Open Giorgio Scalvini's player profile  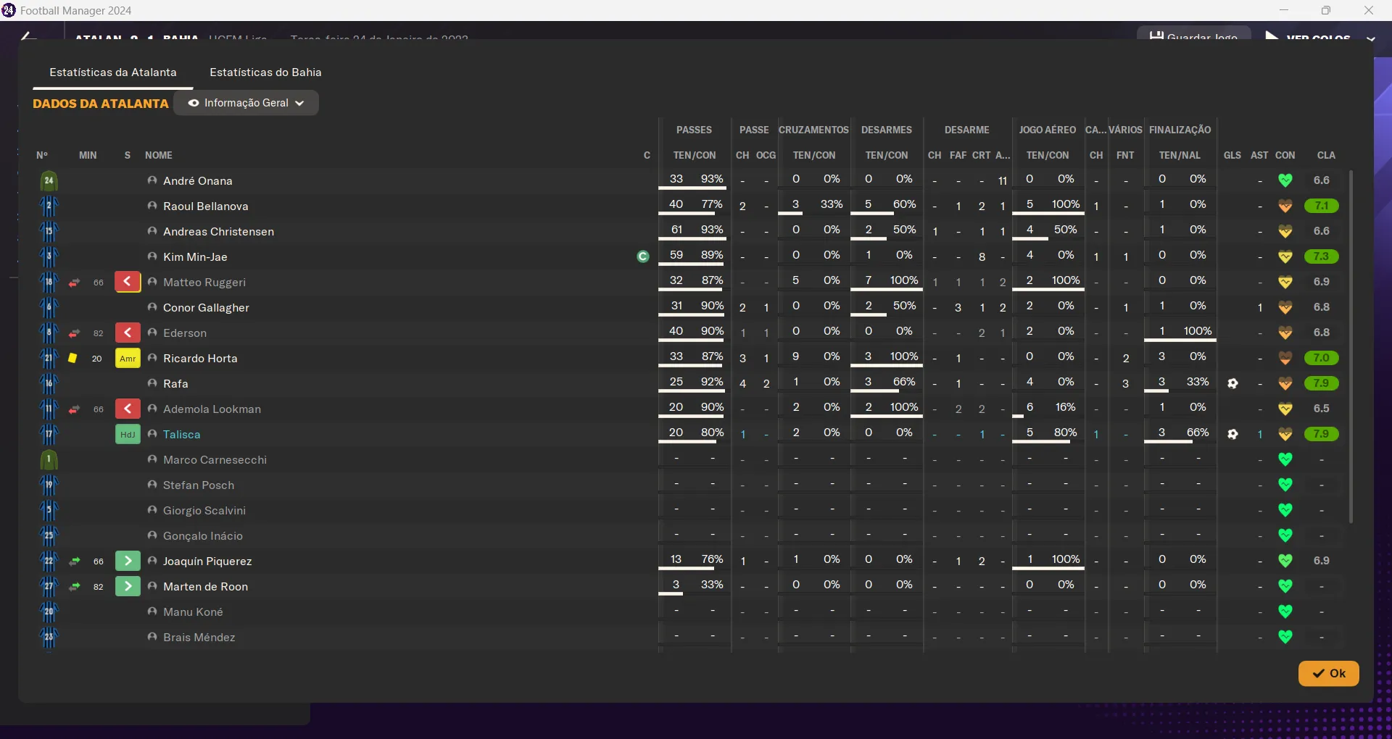tap(204, 510)
